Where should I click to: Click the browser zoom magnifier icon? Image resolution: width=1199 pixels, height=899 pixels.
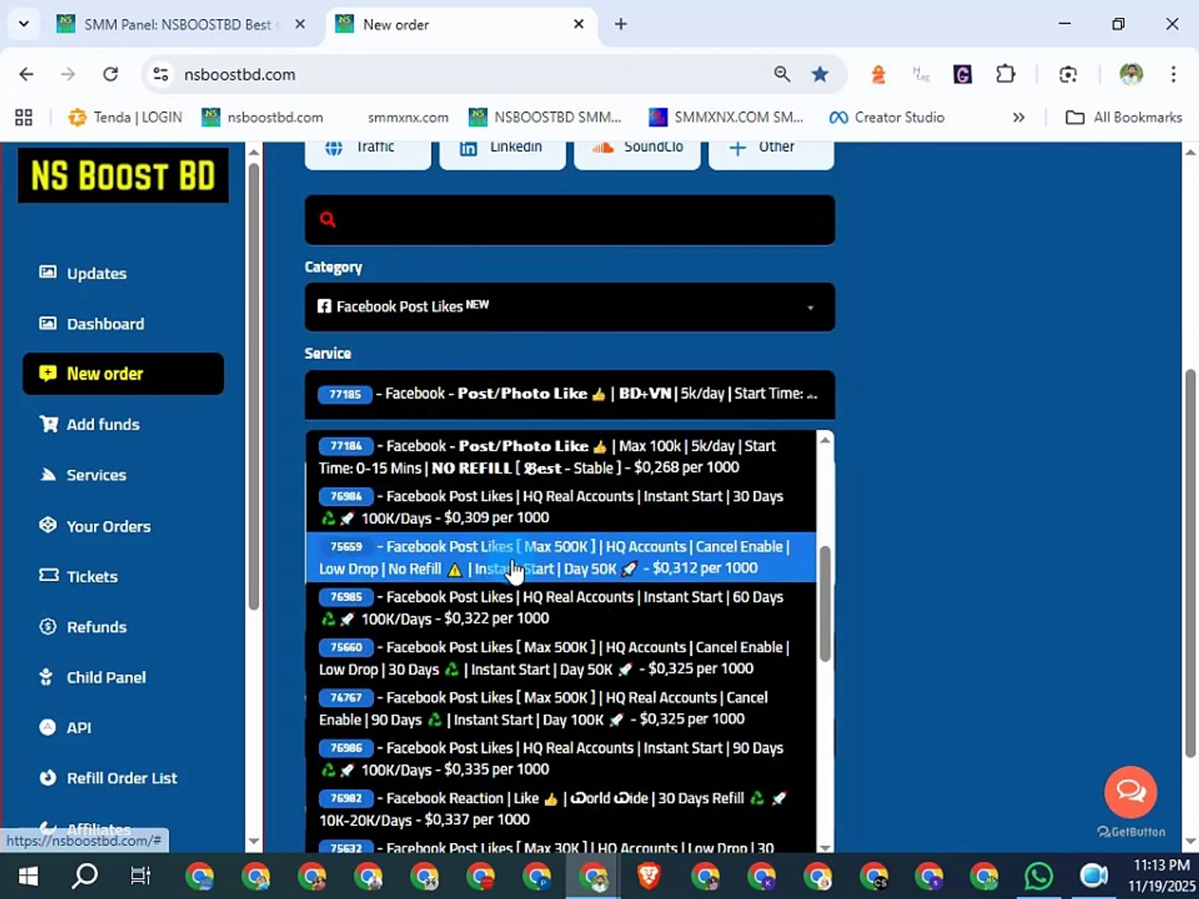point(782,74)
